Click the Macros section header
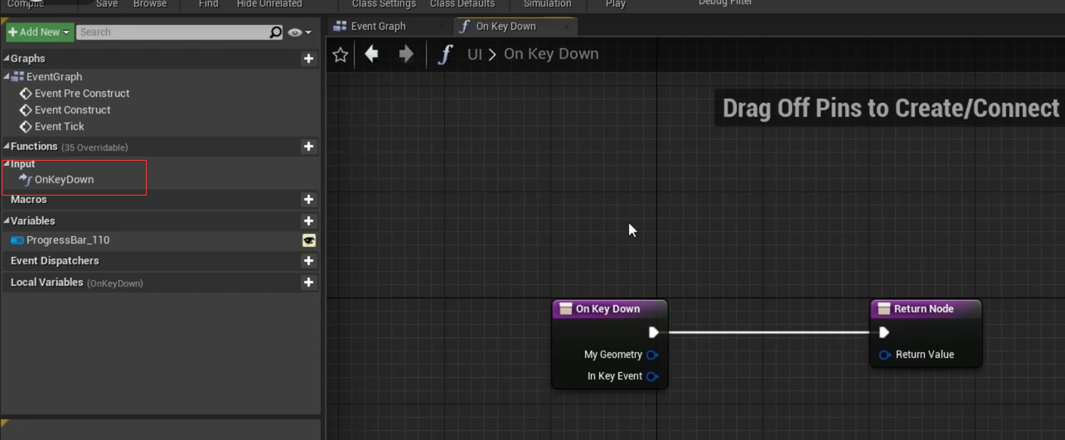The height and width of the screenshot is (440, 1065). point(29,200)
